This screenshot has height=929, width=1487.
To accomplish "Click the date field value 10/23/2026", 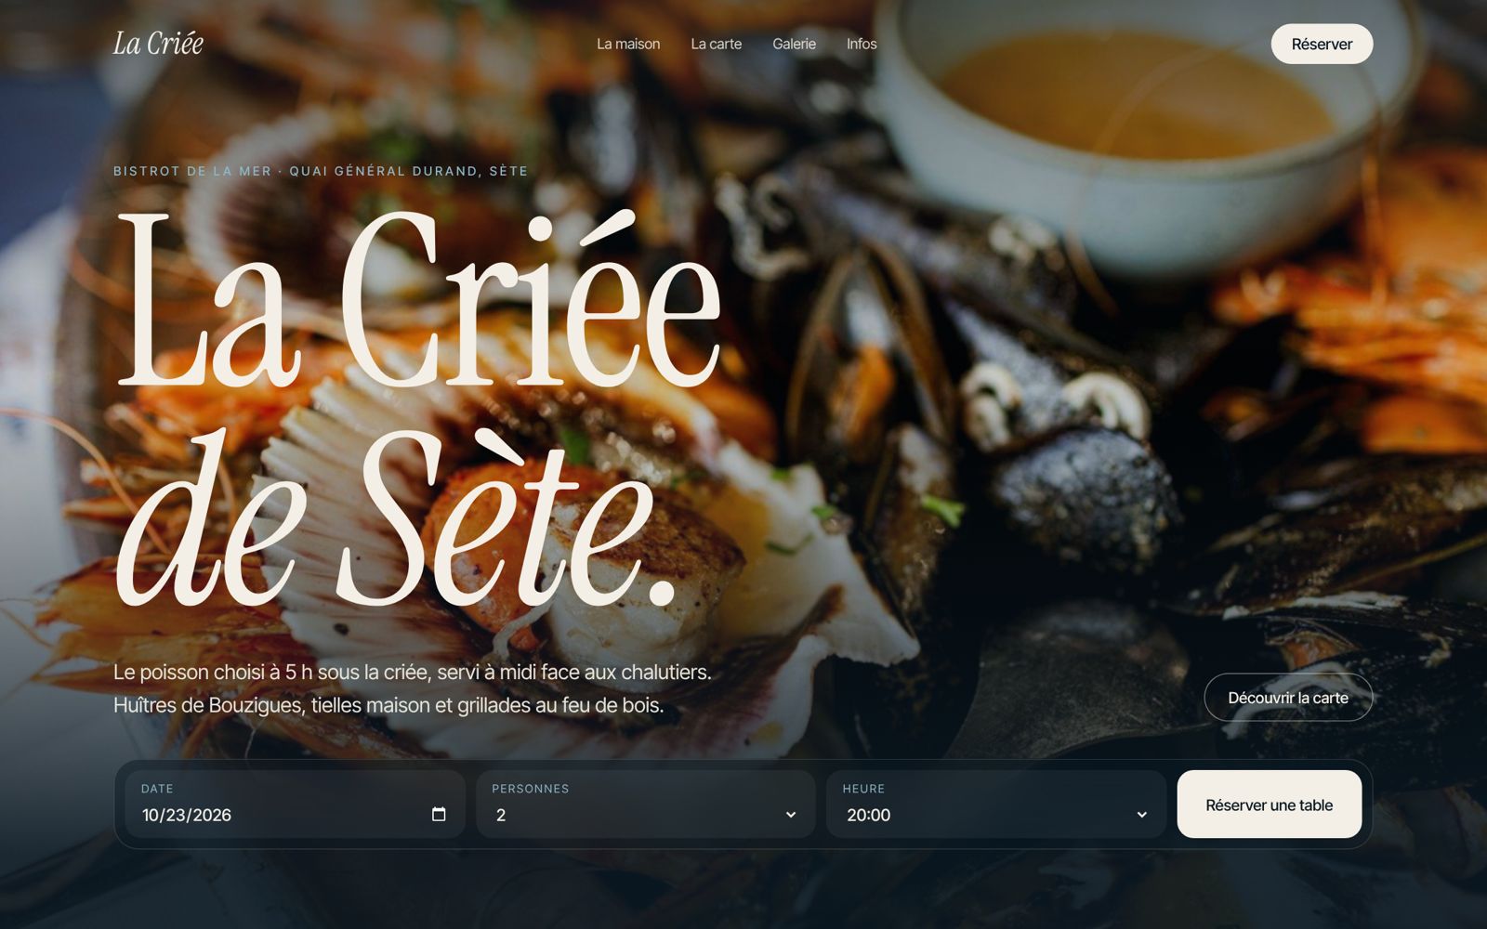I will pyautogui.click(x=187, y=815).
